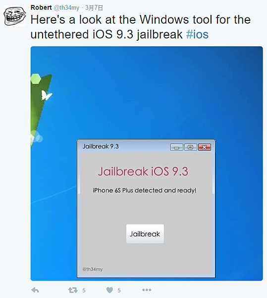The height and width of the screenshot is (298, 267).
Task: Open the tweet's 3月7日 timestamp
Action: pos(94,8)
